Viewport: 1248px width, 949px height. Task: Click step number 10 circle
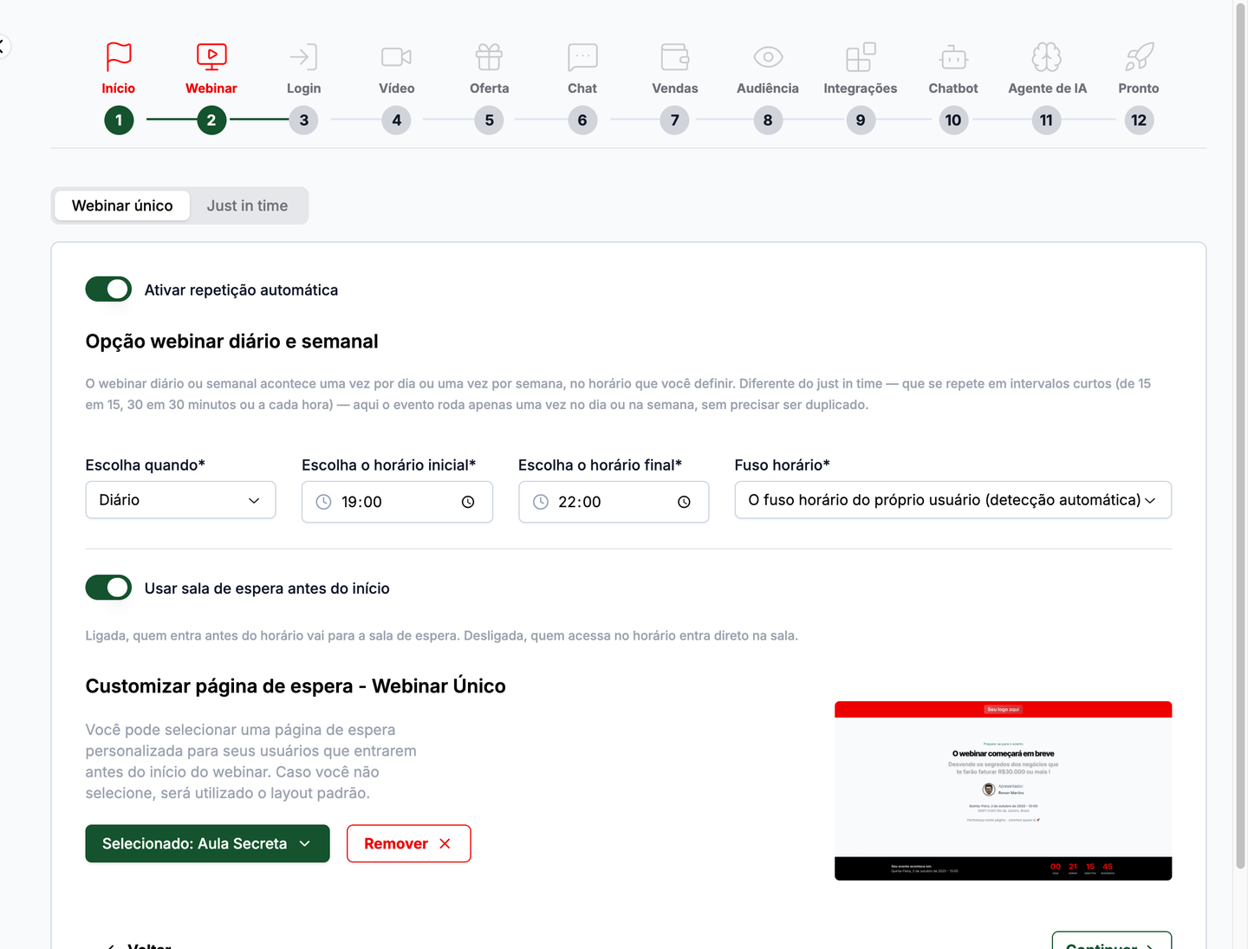pos(953,120)
